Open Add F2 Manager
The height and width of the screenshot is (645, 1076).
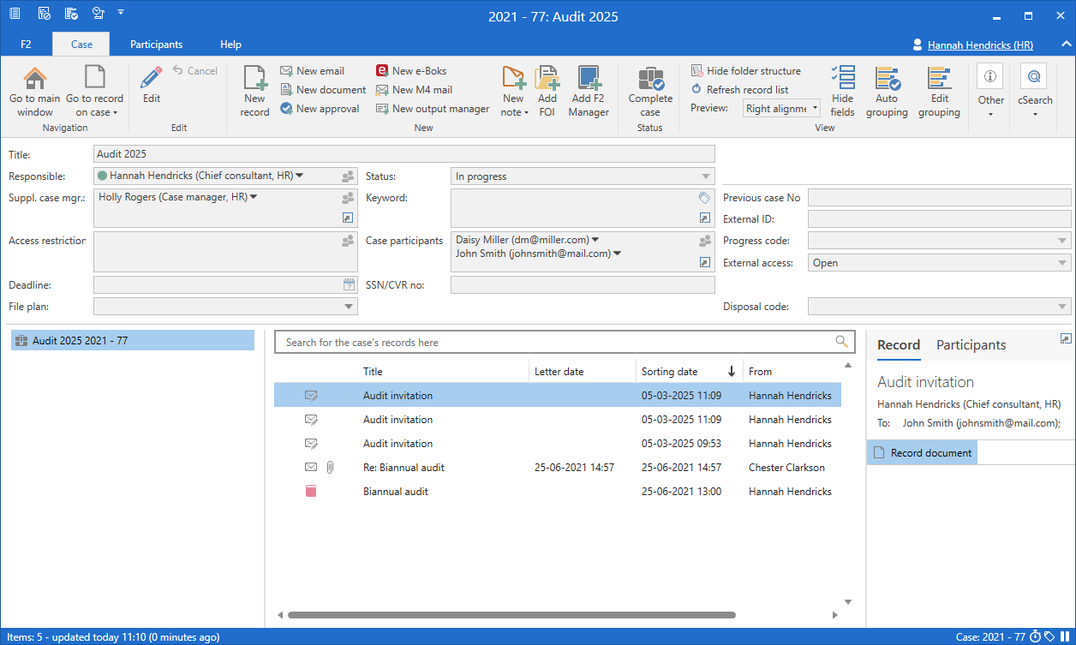(x=589, y=80)
